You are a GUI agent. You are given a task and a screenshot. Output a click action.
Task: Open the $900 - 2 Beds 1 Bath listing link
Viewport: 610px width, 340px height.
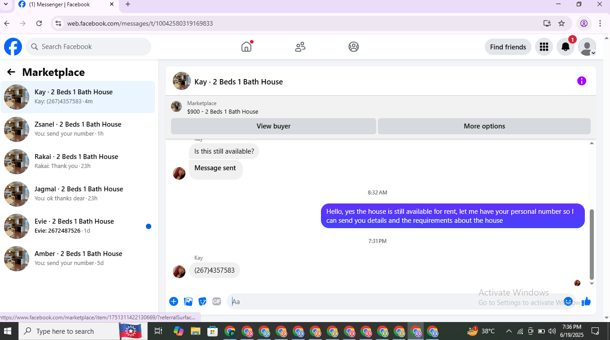[x=223, y=111]
